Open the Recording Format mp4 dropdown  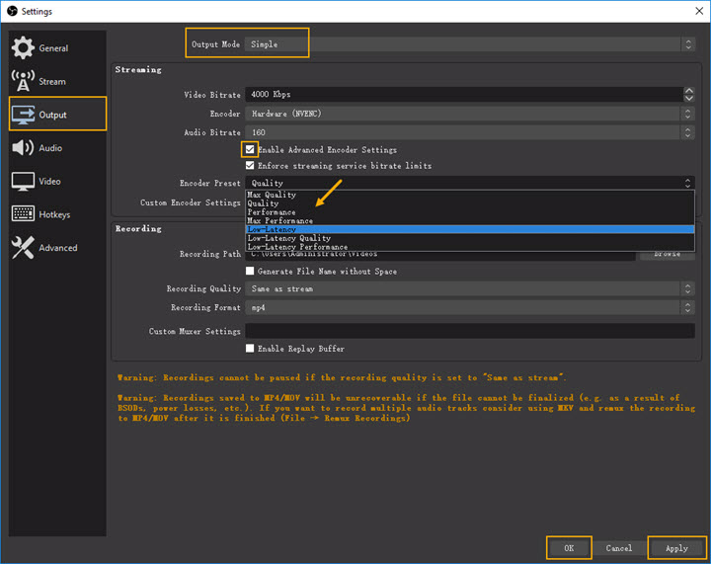469,307
